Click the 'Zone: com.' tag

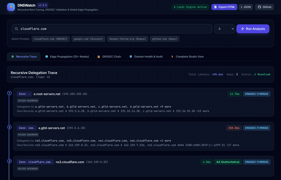[27, 128]
